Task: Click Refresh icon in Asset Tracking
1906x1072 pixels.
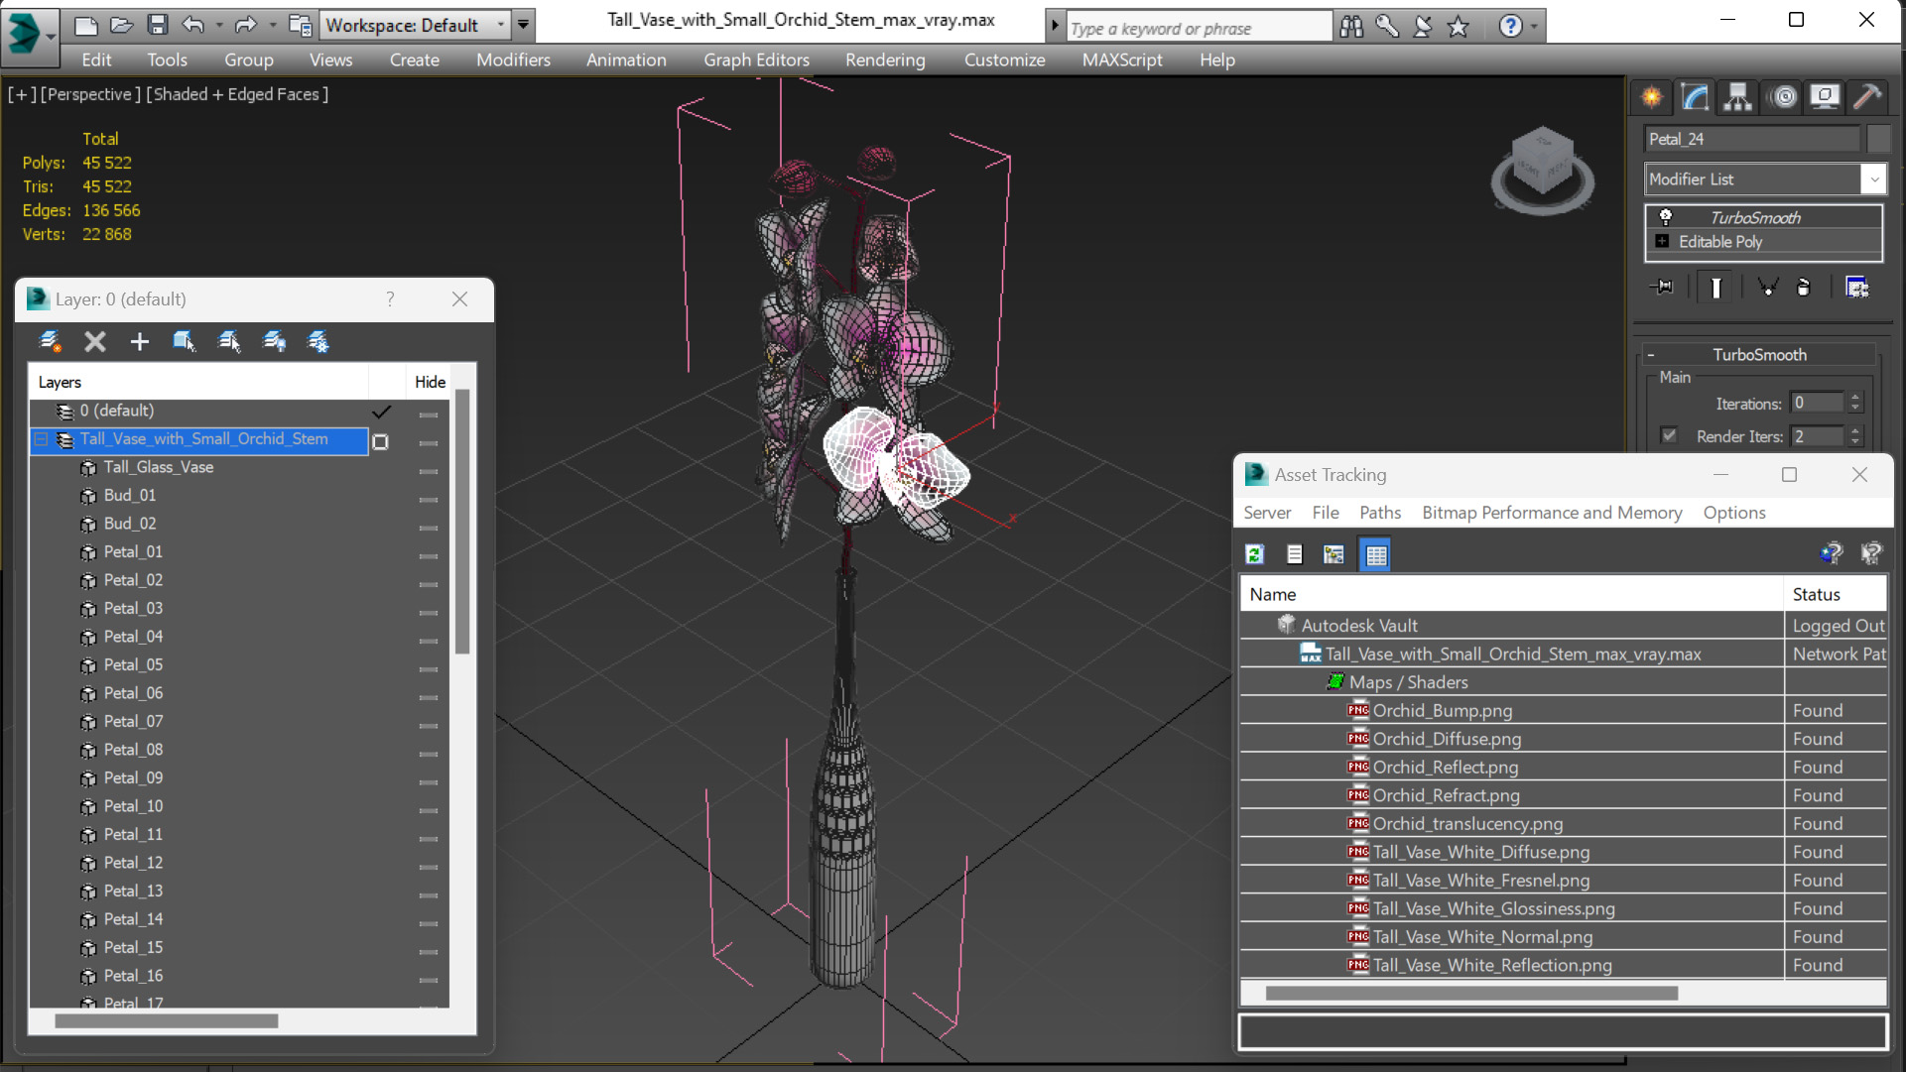Action: [x=1254, y=554]
